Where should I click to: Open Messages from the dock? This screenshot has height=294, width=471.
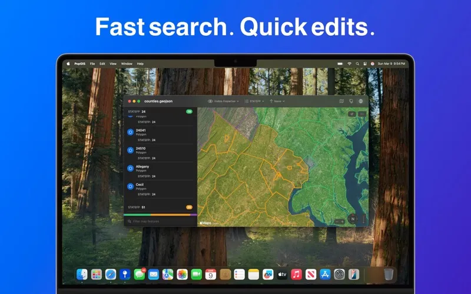pyautogui.click(x=140, y=274)
